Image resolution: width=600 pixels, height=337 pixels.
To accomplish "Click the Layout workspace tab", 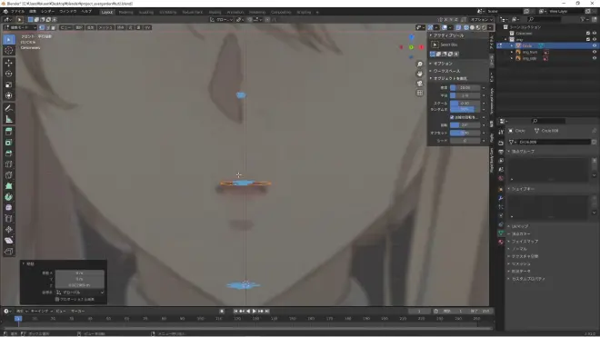I will [x=106, y=12].
